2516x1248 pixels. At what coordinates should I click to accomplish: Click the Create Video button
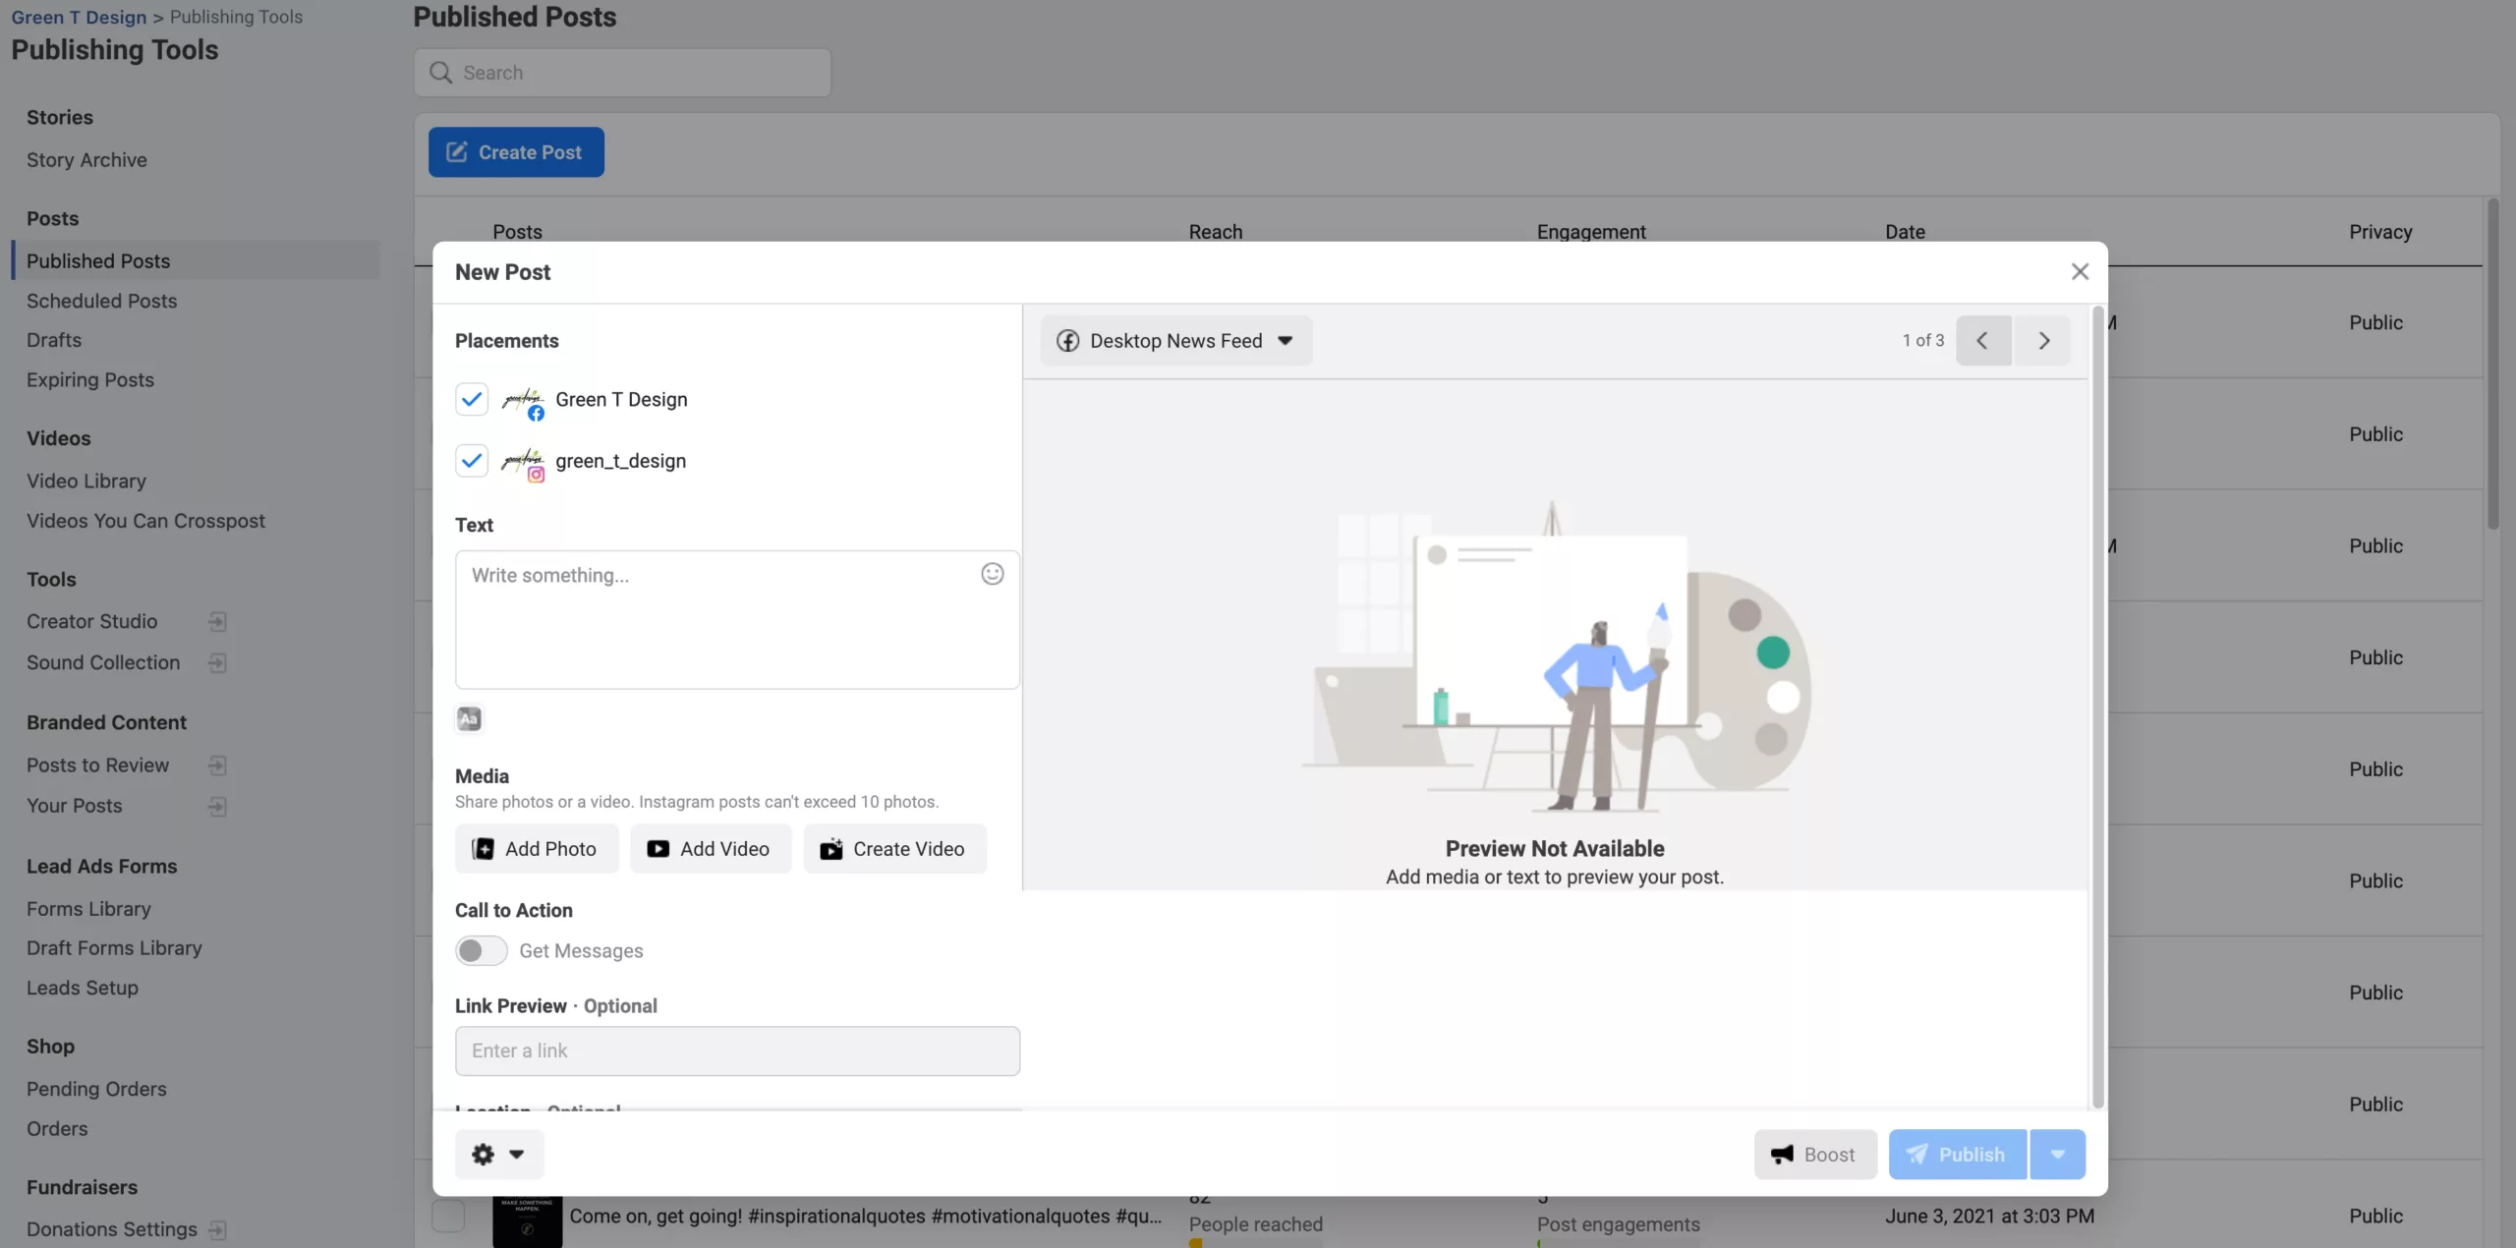(894, 848)
